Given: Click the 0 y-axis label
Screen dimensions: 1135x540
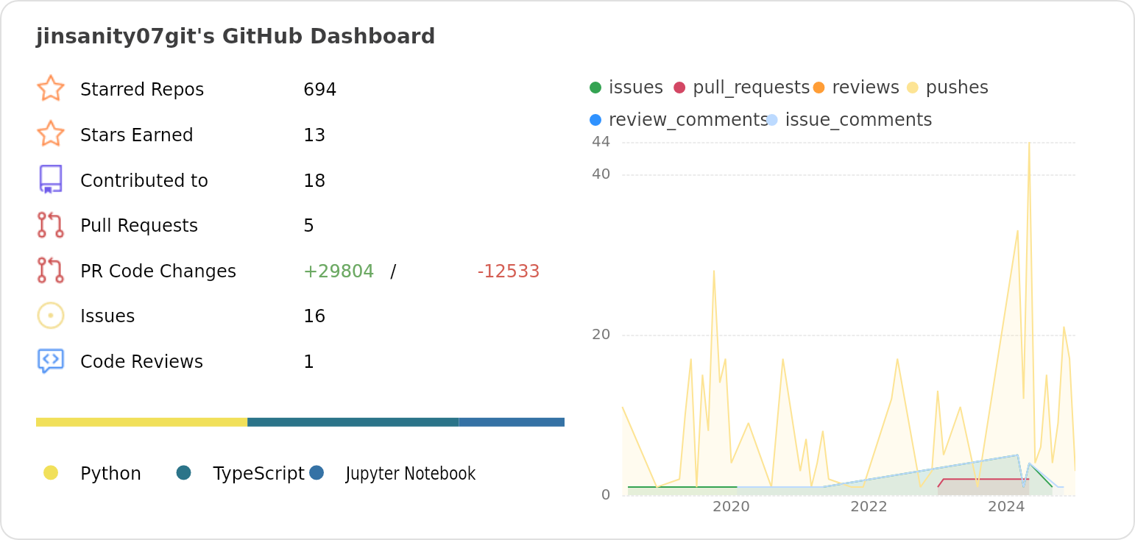Looking at the screenshot, I should [606, 495].
